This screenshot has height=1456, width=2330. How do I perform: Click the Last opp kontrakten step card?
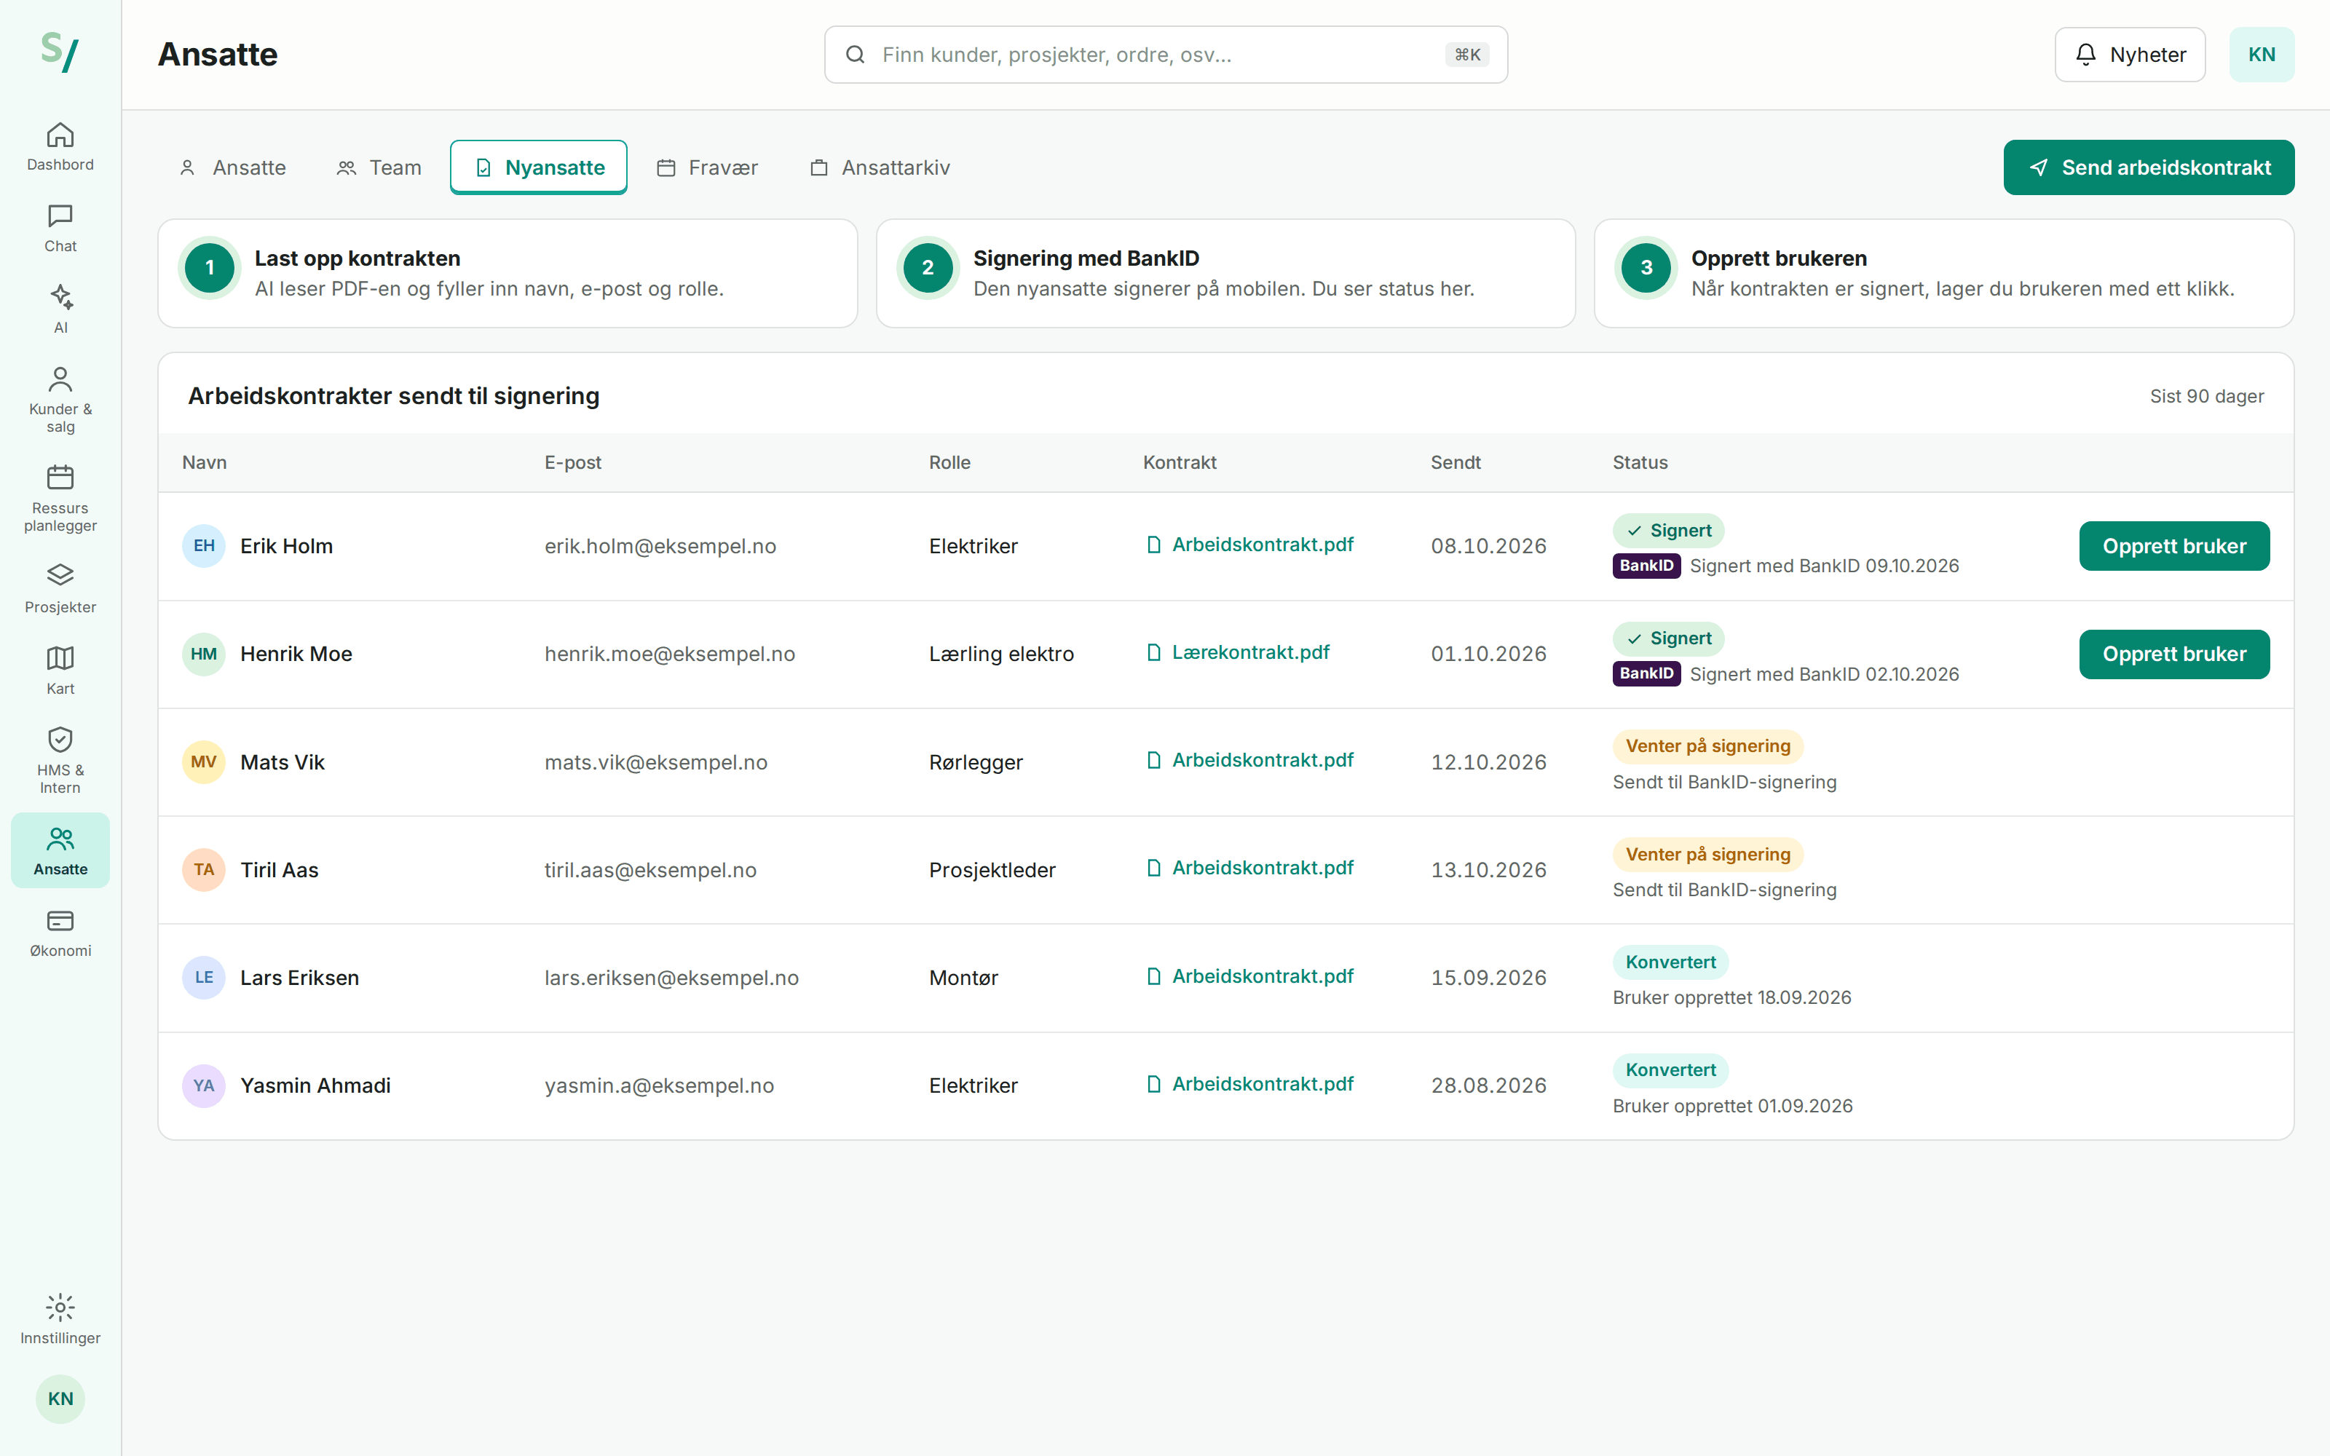[x=508, y=274]
